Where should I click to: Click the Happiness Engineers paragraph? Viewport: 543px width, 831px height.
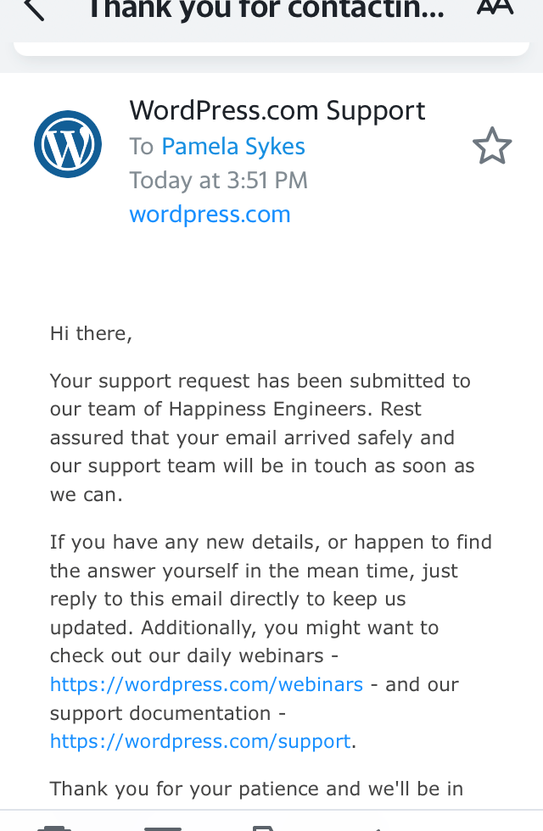[261, 438]
